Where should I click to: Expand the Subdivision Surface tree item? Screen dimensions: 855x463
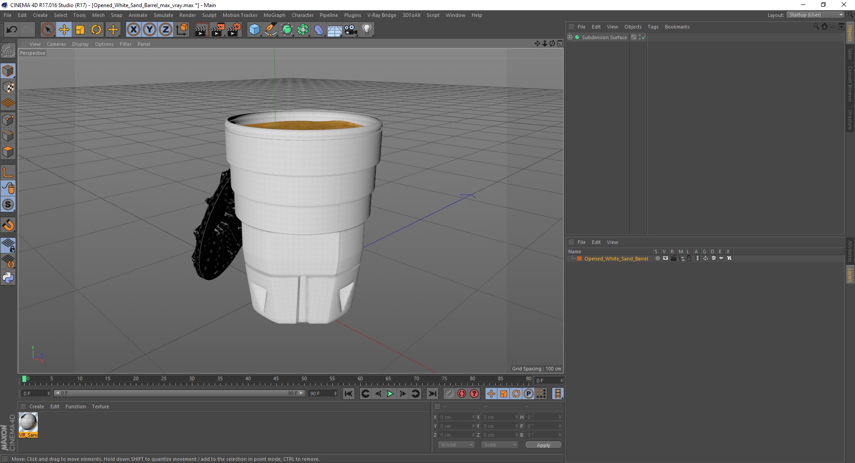point(570,37)
